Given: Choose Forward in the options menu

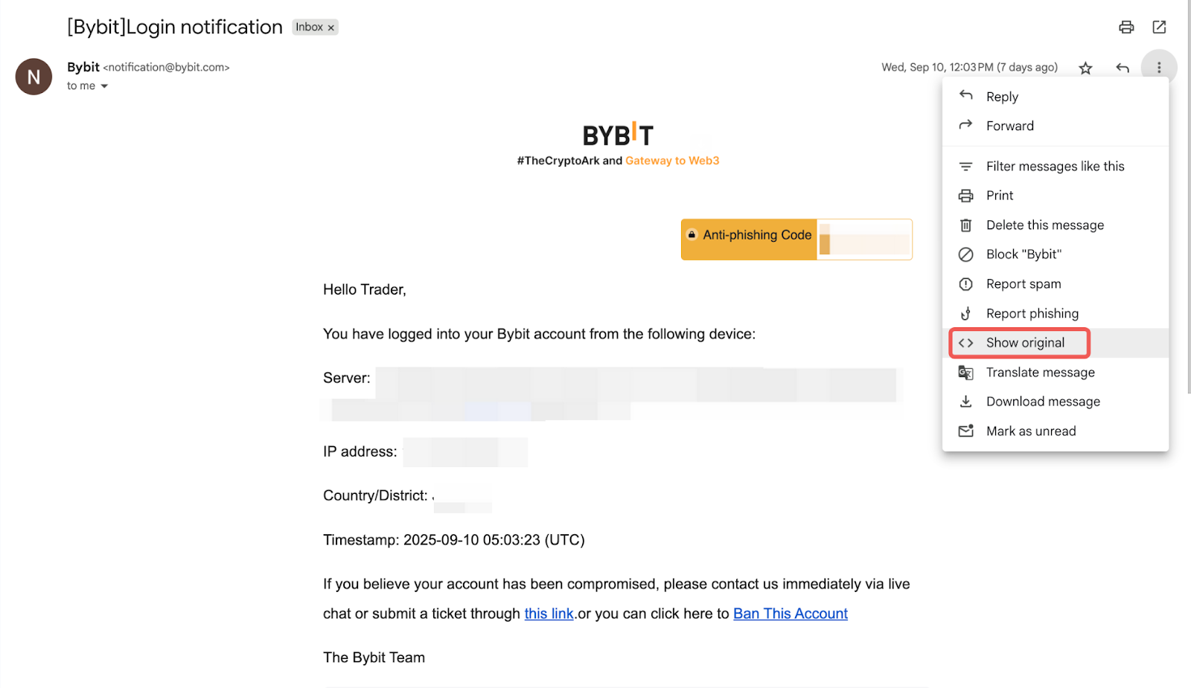Looking at the screenshot, I should click(1009, 126).
